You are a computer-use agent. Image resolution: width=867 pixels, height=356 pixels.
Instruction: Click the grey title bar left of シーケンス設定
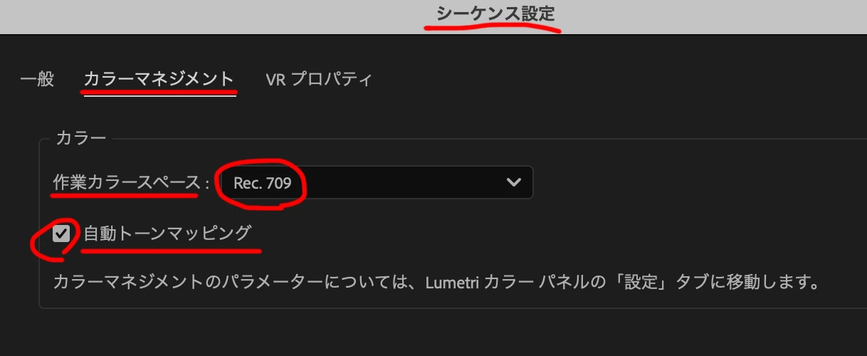tap(214, 16)
